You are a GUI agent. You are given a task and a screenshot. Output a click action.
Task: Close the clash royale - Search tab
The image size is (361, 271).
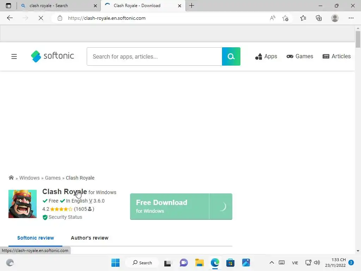click(95, 6)
